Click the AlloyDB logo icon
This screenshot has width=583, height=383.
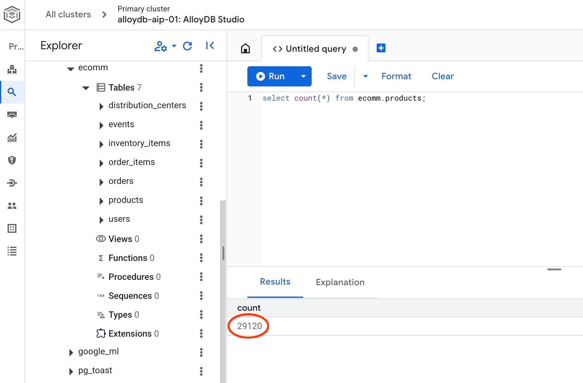pos(12,15)
